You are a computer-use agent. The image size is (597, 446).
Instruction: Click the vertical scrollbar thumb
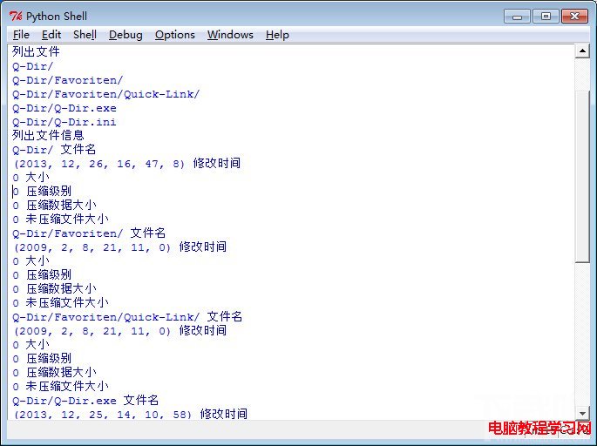click(582, 177)
